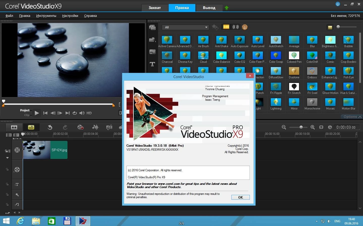
Task: Select the SP-I24.jpg clip on timeline
Action: (x=45, y=150)
